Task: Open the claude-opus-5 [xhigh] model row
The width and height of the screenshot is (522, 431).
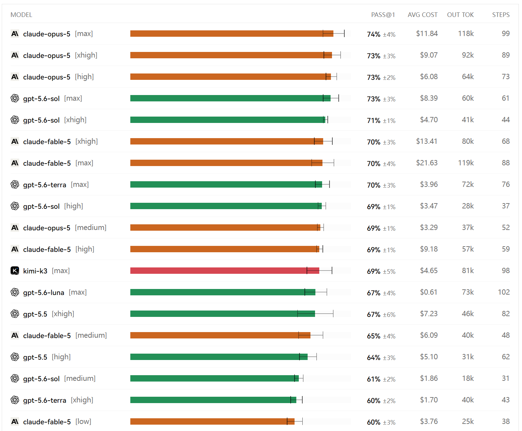Action: [260, 55]
